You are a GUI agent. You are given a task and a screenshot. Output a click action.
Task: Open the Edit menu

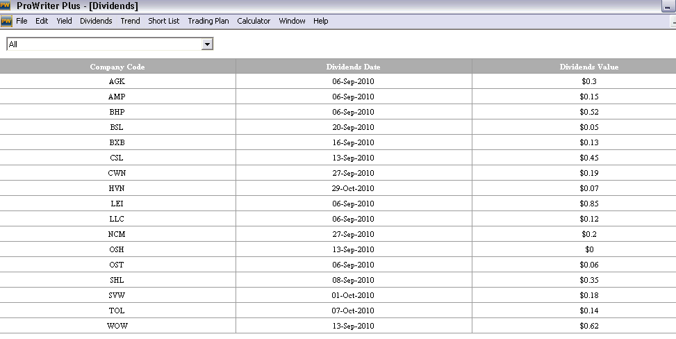42,21
